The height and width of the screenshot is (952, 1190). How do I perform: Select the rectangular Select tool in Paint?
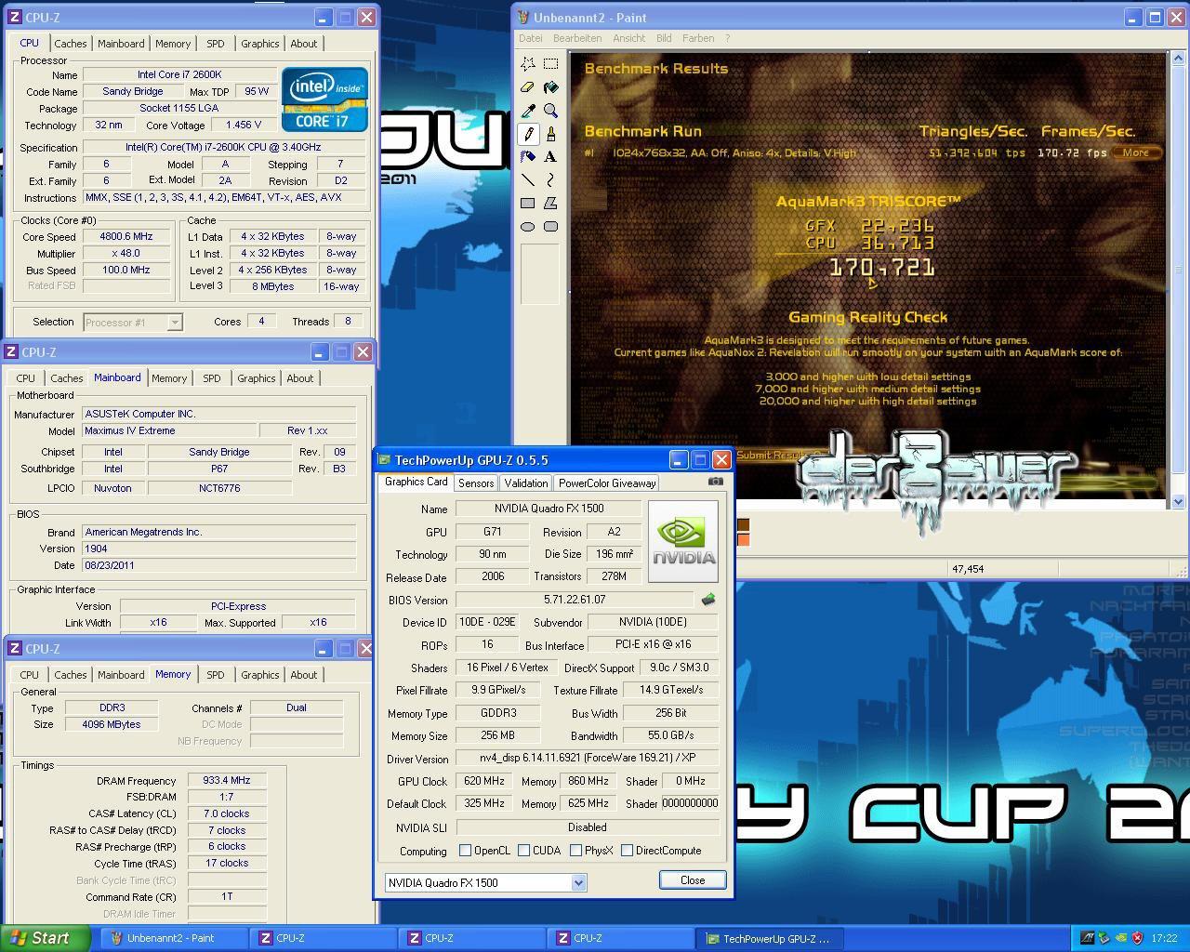click(x=551, y=64)
